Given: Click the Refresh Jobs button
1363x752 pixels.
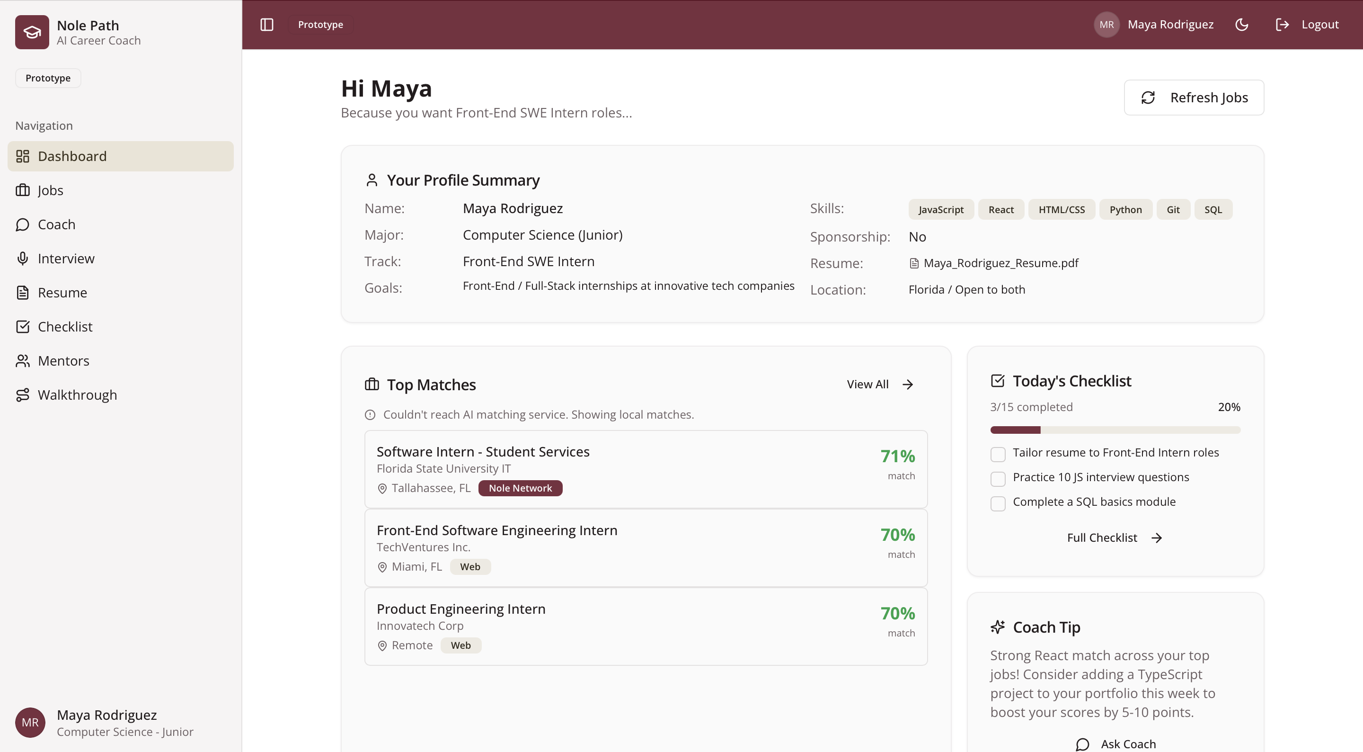Looking at the screenshot, I should pyautogui.click(x=1194, y=98).
